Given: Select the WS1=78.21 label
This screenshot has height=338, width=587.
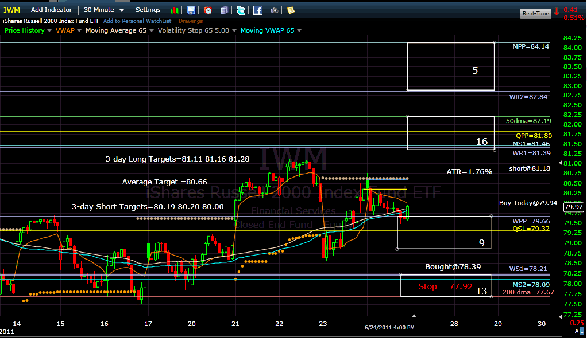Looking at the screenshot, I should point(528,269).
